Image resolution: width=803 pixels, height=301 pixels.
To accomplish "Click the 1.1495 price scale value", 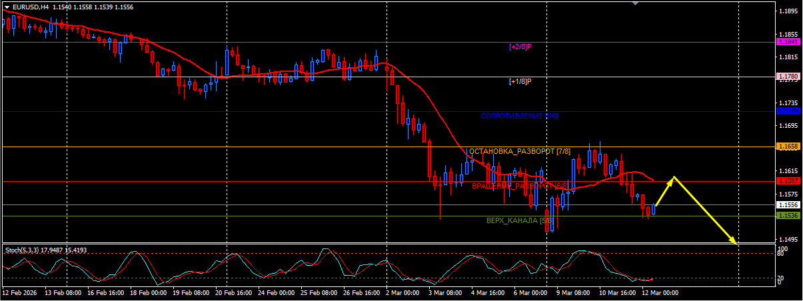I will [x=789, y=239].
